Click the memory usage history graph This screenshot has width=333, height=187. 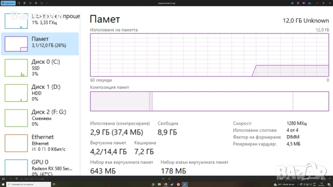coord(210,55)
